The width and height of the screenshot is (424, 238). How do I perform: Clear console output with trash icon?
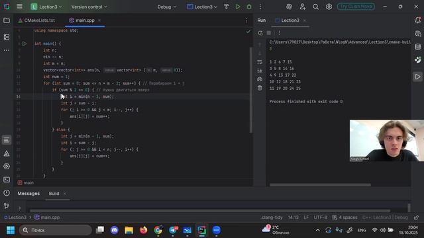(x=260, y=88)
